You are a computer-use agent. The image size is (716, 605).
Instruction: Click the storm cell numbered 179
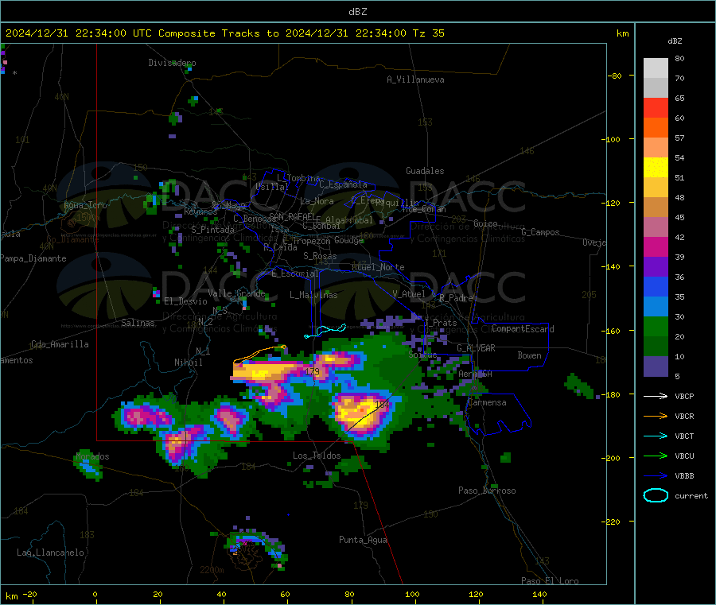(x=313, y=372)
